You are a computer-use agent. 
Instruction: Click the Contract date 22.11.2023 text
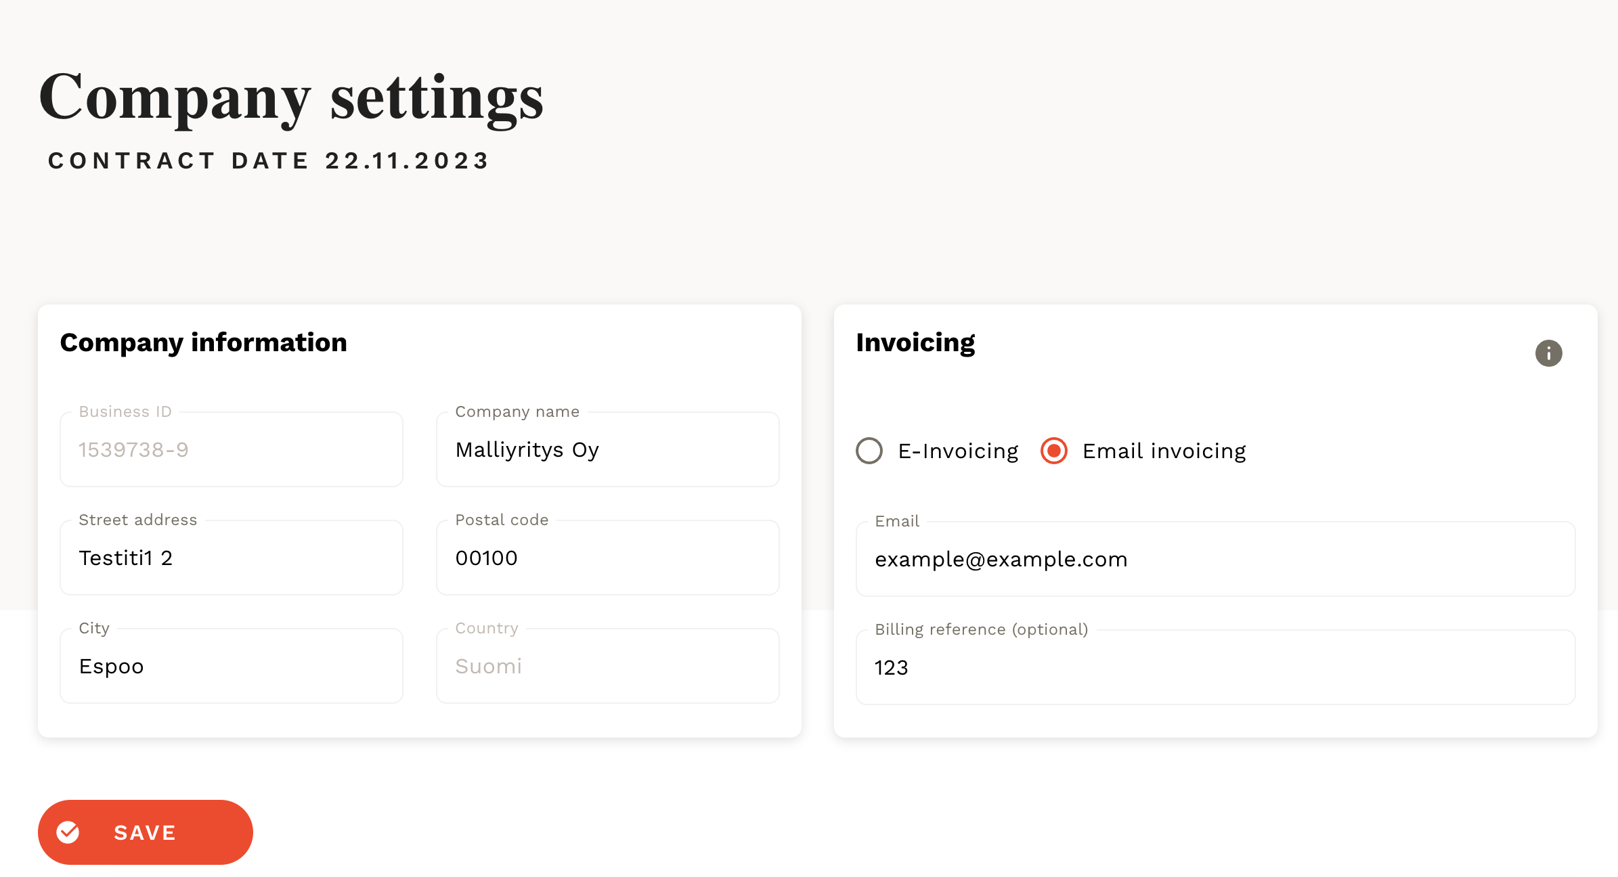tap(269, 161)
